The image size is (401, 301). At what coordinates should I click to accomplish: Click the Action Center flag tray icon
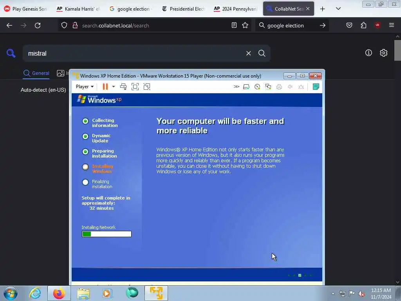click(x=352, y=294)
